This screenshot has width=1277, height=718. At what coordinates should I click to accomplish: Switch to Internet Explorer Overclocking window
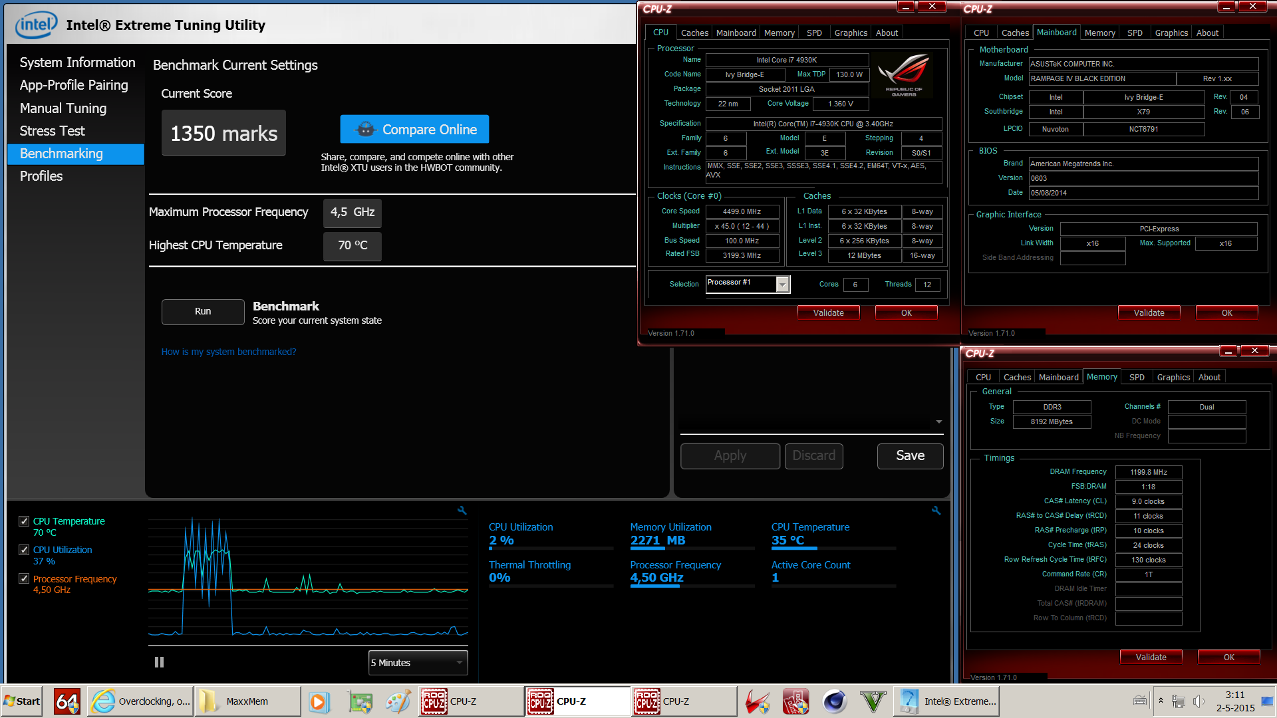coord(140,701)
